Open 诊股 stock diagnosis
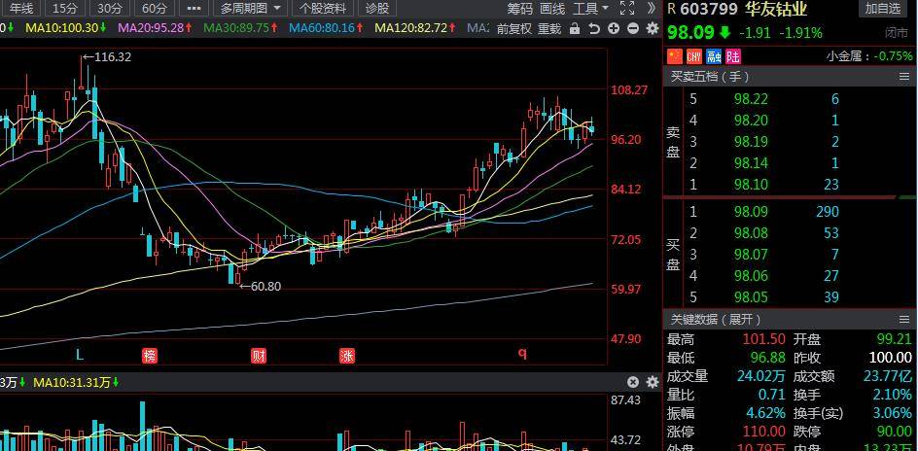 376,8
